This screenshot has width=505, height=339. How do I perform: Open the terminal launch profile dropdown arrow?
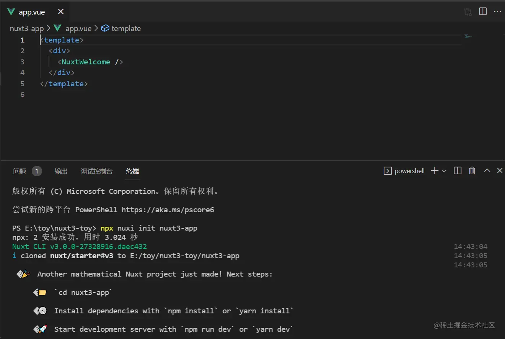pyautogui.click(x=444, y=171)
